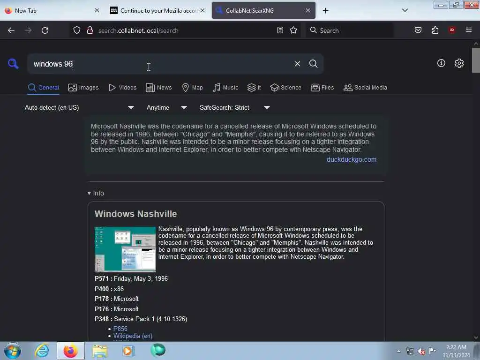Open the tracking protection shield icon
Image resolution: width=480 pixels, height=360 pixels.
[77, 30]
